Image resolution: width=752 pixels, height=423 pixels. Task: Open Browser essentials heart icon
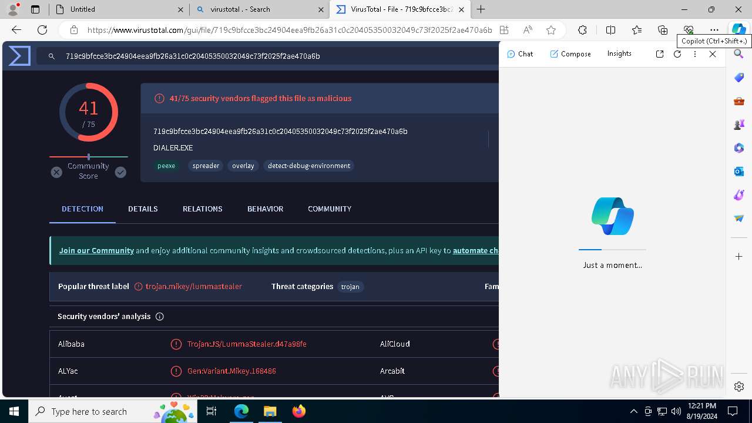[x=689, y=30]
